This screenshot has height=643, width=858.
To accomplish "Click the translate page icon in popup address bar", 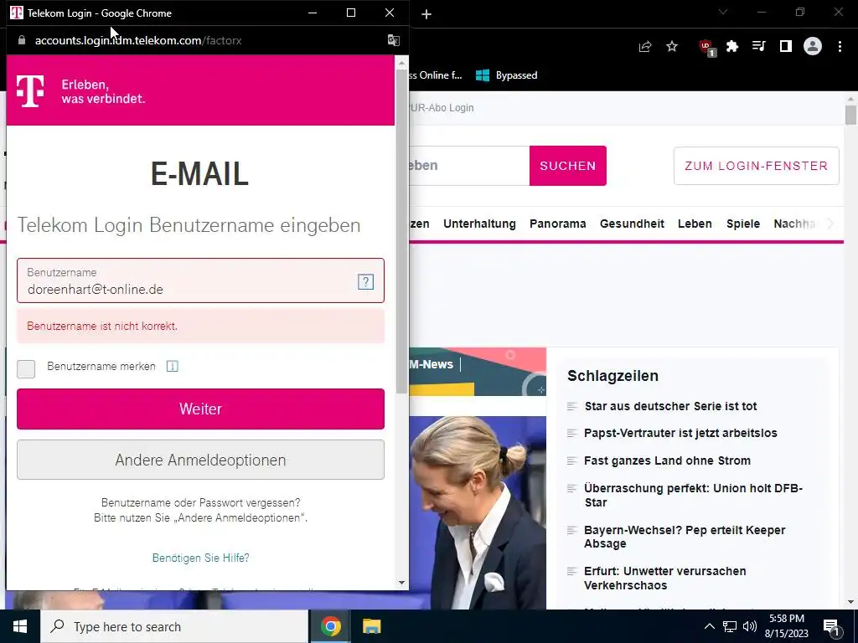I will pos(394,40).
